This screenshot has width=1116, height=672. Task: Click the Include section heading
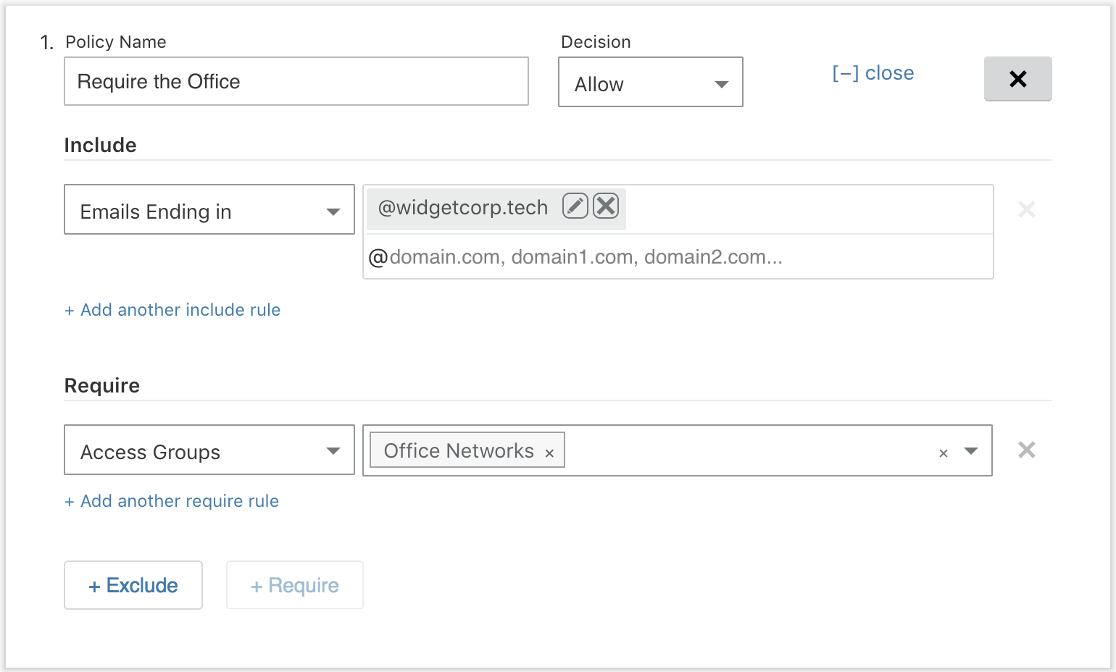(x=101, y=145)
